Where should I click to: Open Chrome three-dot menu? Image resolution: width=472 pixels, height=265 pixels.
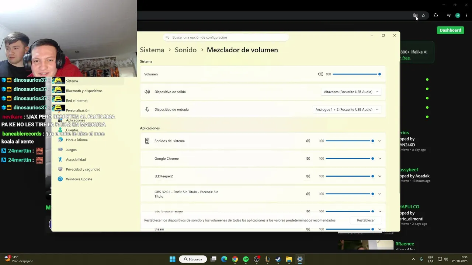click(466, 15)
